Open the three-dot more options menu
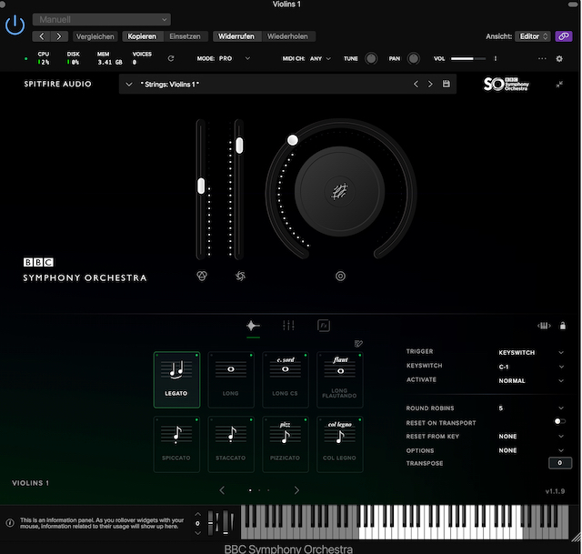The width and height of the screenshot is (582, 554). [x=542, y=58]
